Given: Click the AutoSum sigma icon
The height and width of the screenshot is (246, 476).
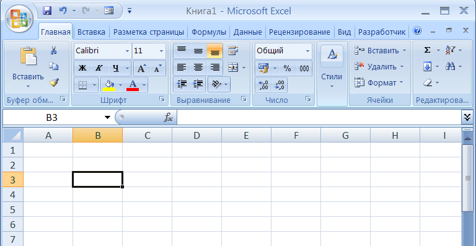Looking at the screenshot, I should [x=427, y=50].
